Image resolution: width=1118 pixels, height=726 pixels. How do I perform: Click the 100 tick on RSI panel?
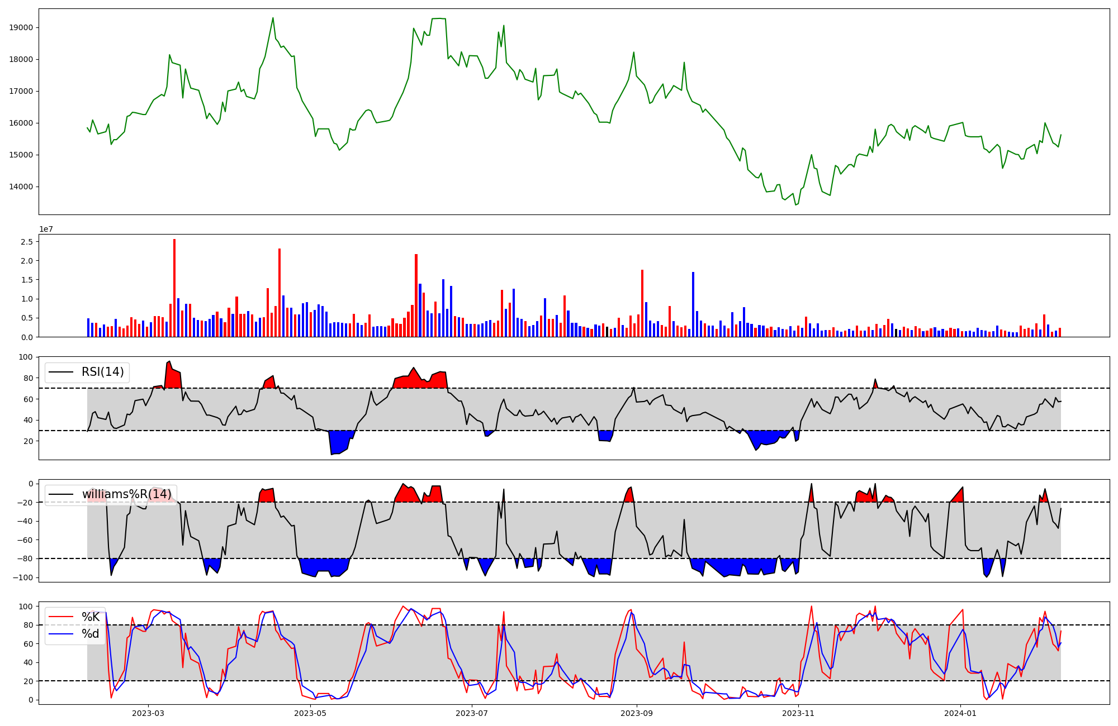[26, 357]
